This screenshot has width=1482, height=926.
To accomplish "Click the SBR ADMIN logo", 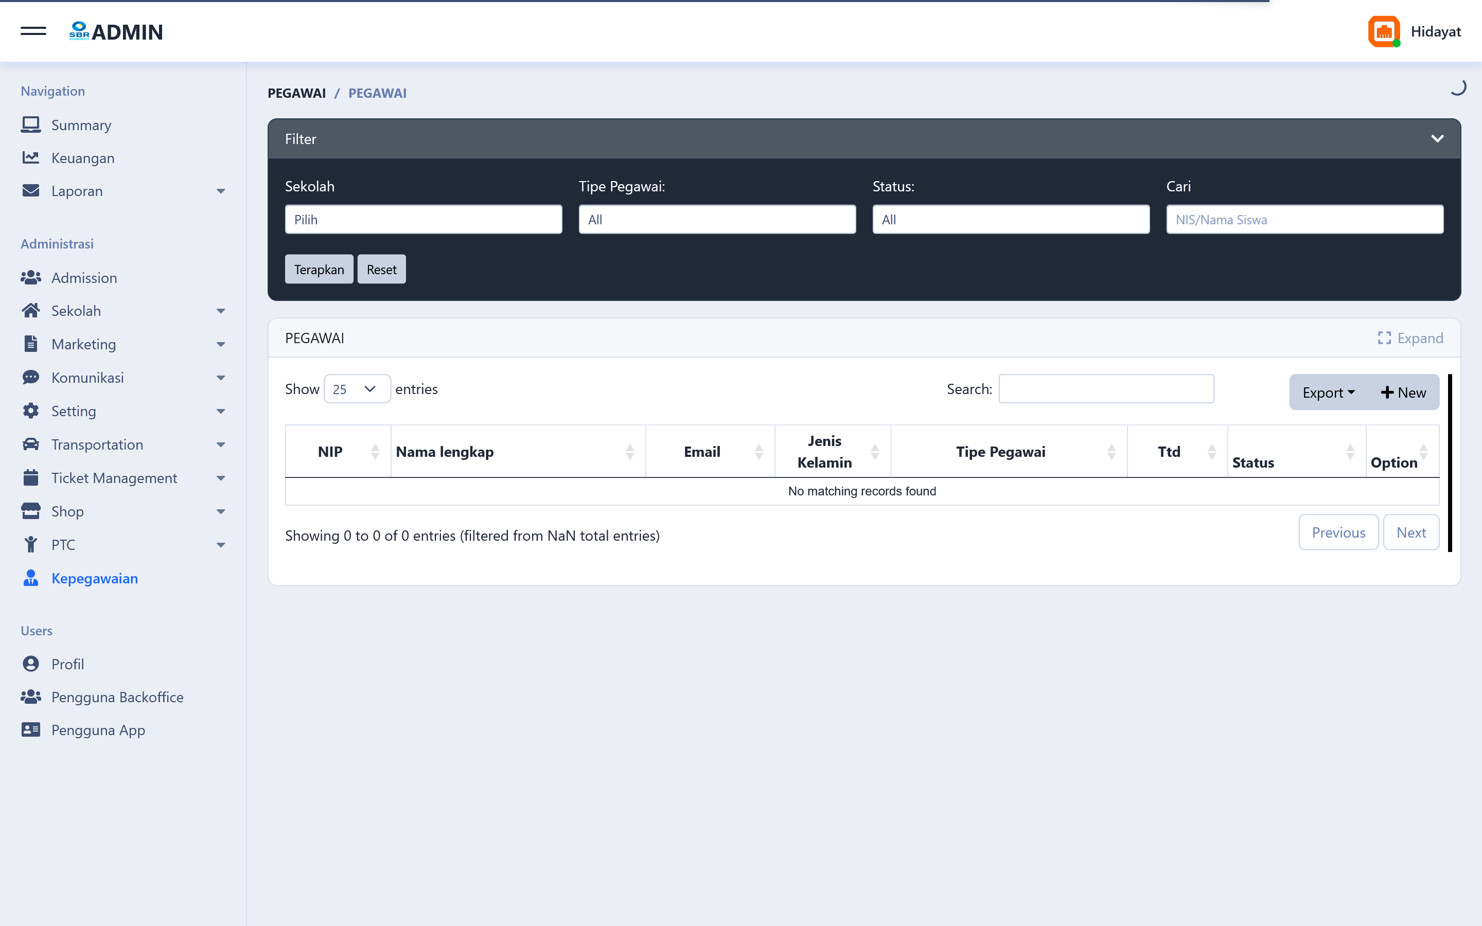I will coord(116,32).
